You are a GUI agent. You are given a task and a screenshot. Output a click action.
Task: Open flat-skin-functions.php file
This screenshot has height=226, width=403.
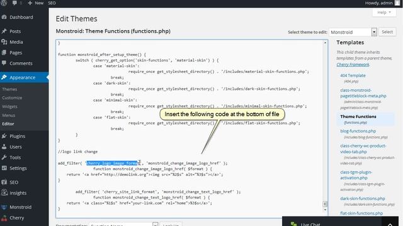361,213
